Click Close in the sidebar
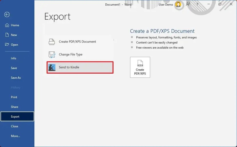This screenshot has height=147, width=237. [15, 126]
